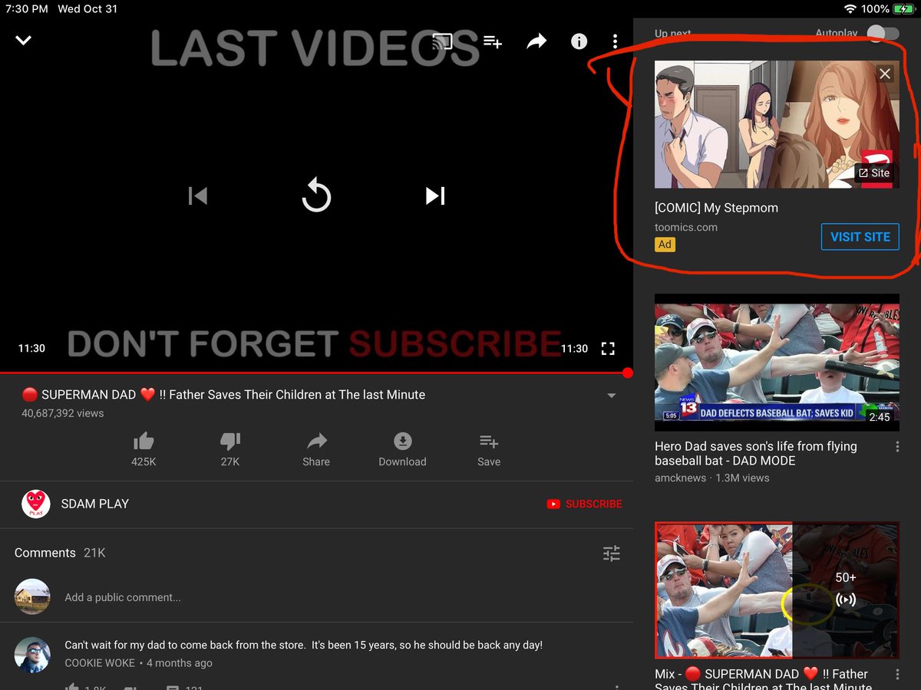This screenshot has width=921, height=690.
Task: Click Add a public comment field
Action: [x=123, y=597]
